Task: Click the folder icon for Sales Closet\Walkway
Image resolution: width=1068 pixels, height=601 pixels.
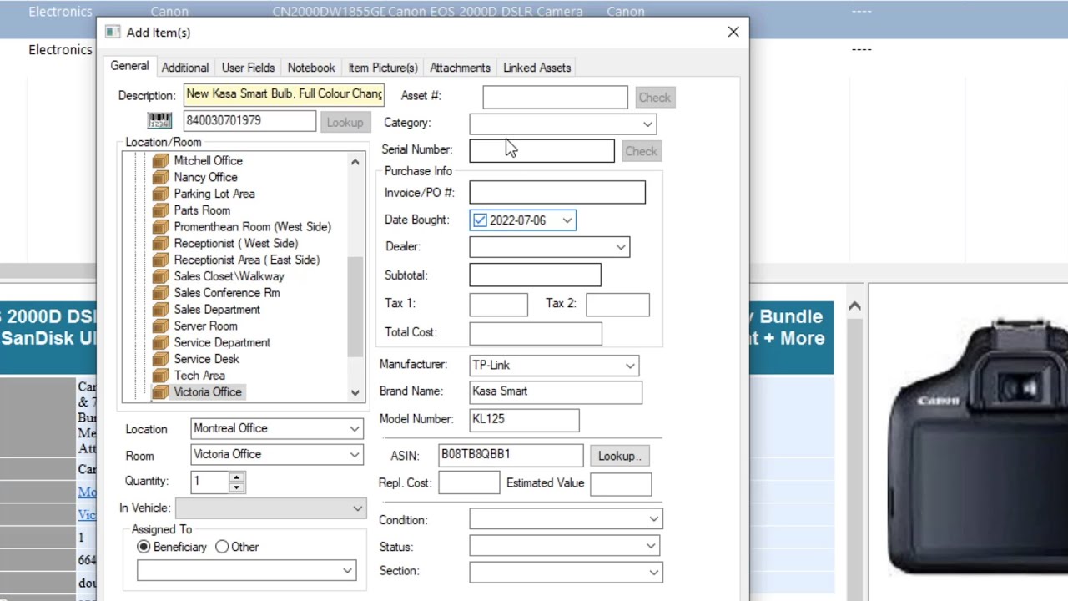Action: [160, 276]
